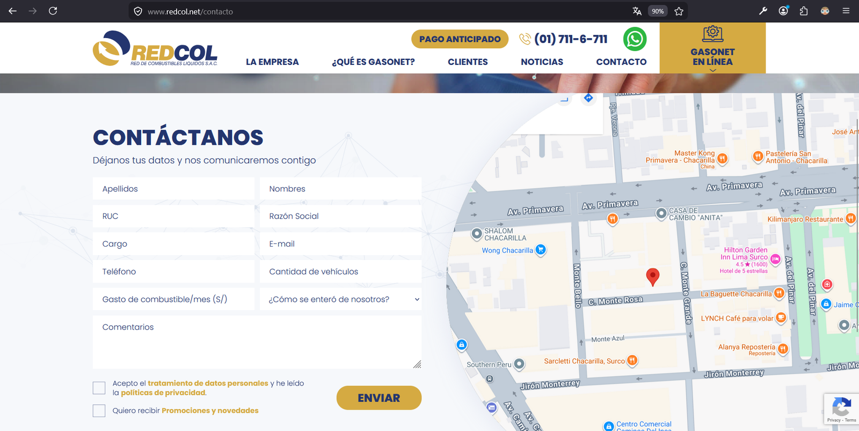Open the browser developer wrench icon
This screenshot has height=431, width=859.
(x=763, y=11)
